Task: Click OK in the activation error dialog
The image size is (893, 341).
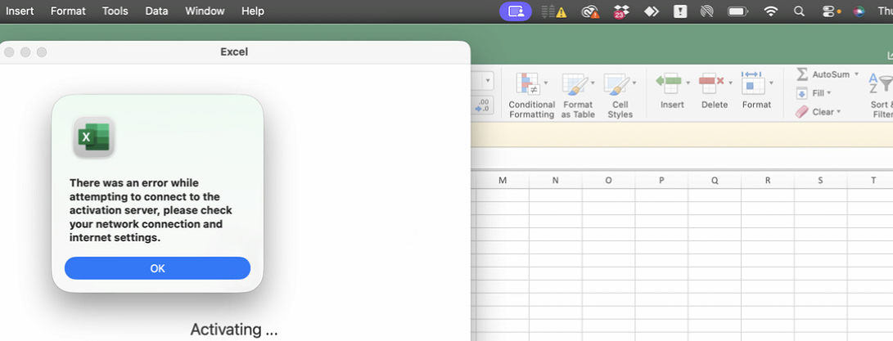Action: click(157, 268)
